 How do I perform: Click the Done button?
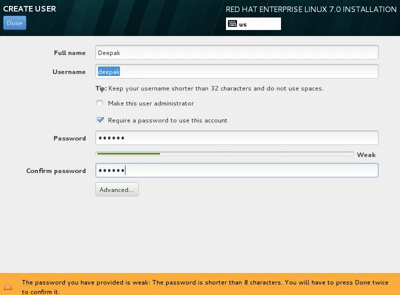tap(14, 23)
